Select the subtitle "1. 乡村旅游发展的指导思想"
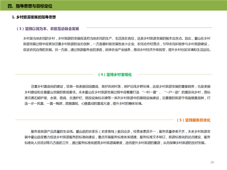The width and height of the screenshot is (227, 170). click(x=35, y=18)
